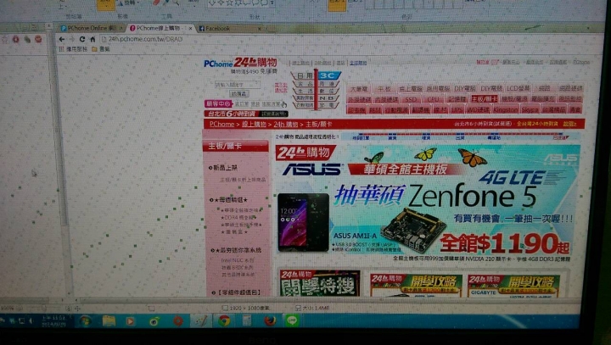
Task: Go to the browser home page
Action: (92, 39)
